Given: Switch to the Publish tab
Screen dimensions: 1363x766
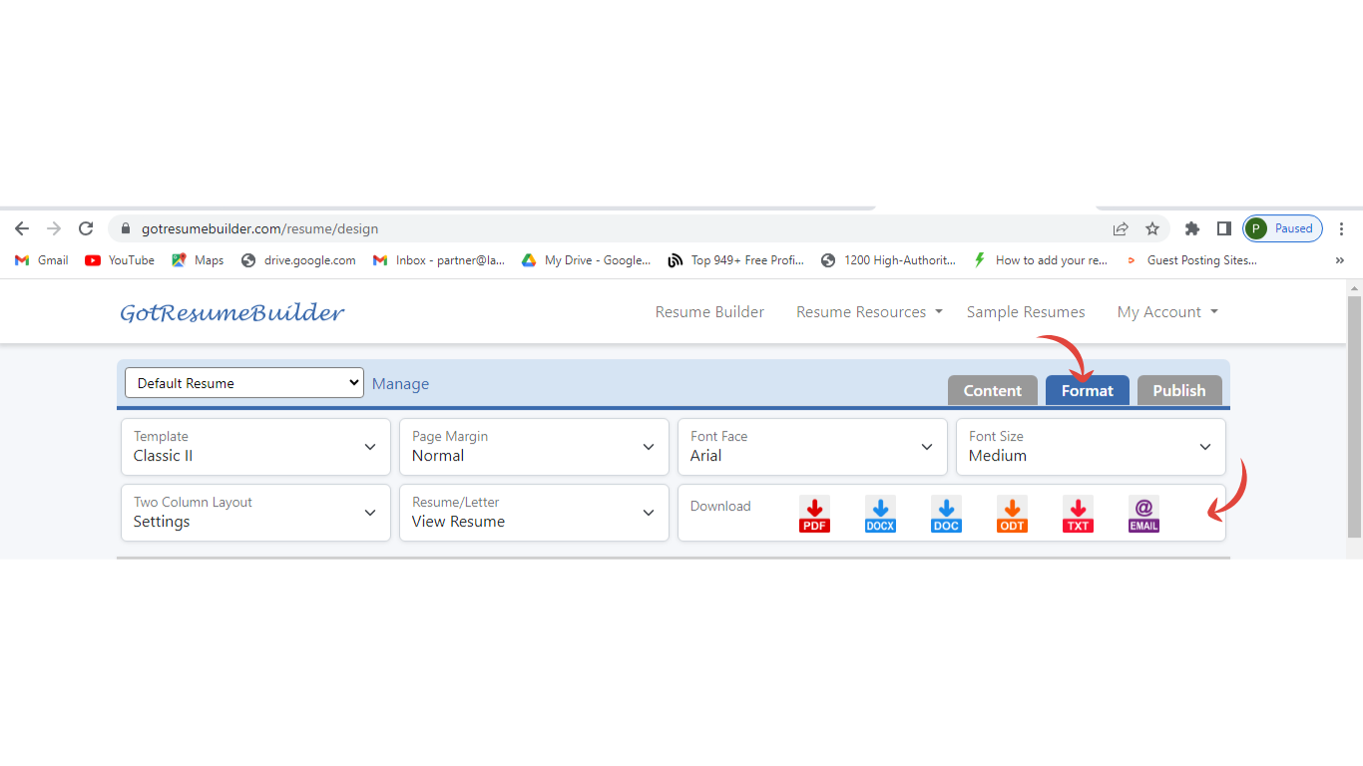Looking at the screenshot, I should pyautogui.click(x=1179, y=391).
